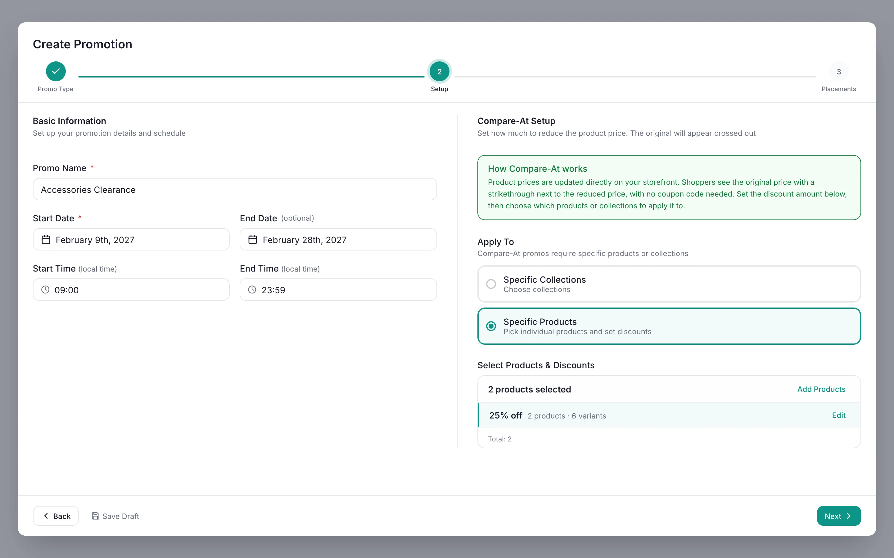Click the 'Choose collections' subtitle
Viewport: 894px width, 558px height.
coord(537,290)
